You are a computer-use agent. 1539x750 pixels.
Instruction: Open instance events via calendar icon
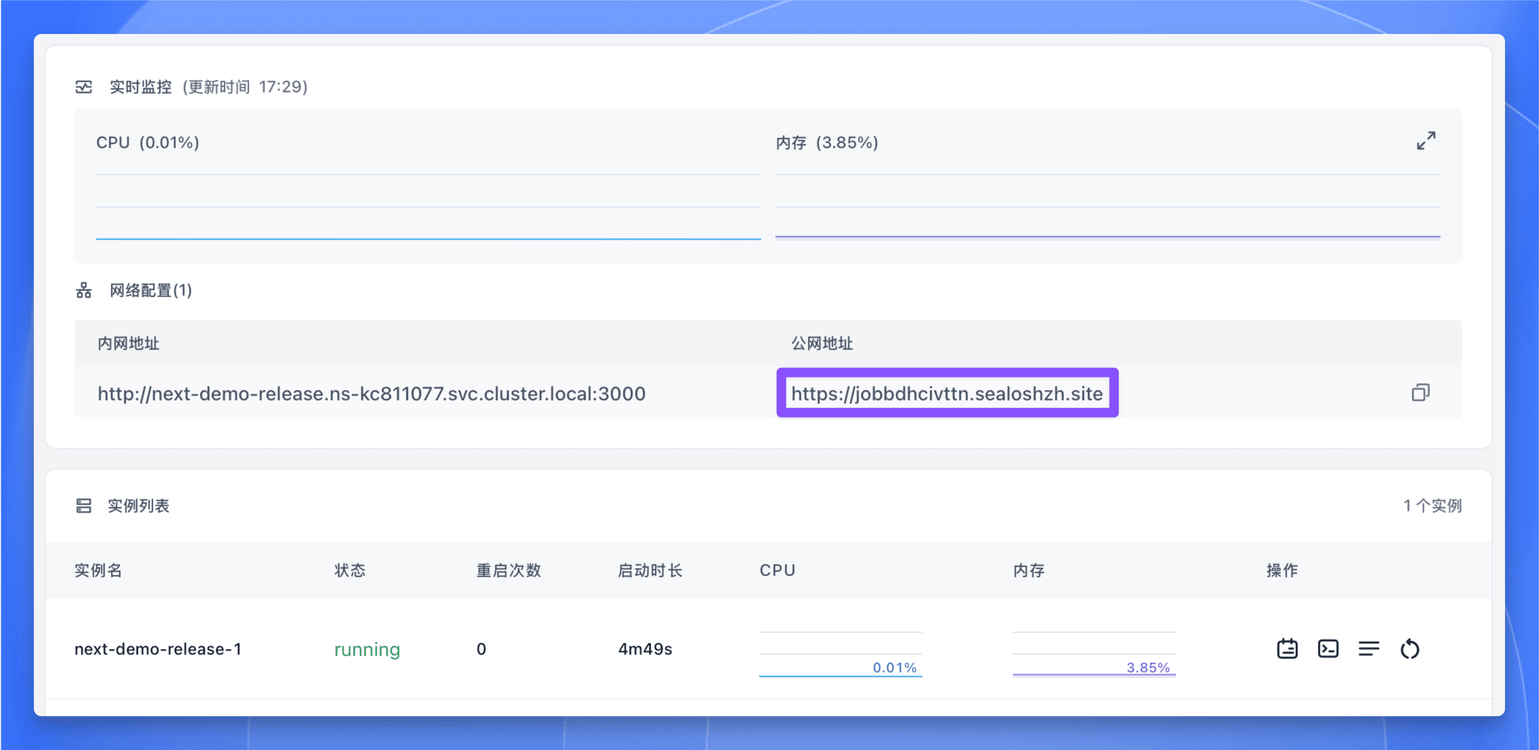pyautogui.click(x=1286, y=649)
